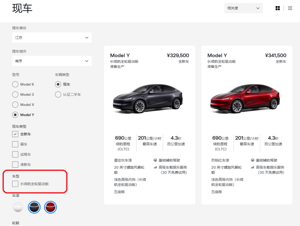Click the signal bars icon on the ¥329,500 card
The width and height of the screenshot is (300, 226).
(155, 167)
